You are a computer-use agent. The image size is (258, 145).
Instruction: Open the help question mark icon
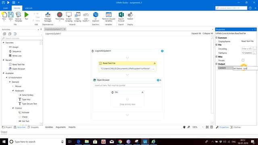coord(250,8)
